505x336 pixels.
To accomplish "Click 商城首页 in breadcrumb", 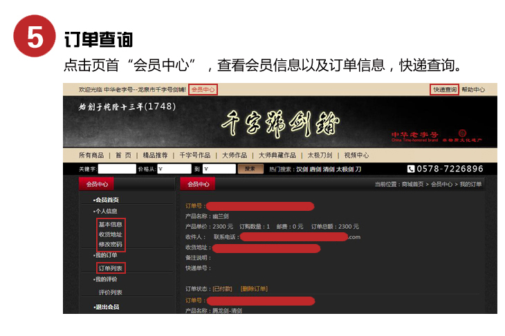I will tap(412, 184).
